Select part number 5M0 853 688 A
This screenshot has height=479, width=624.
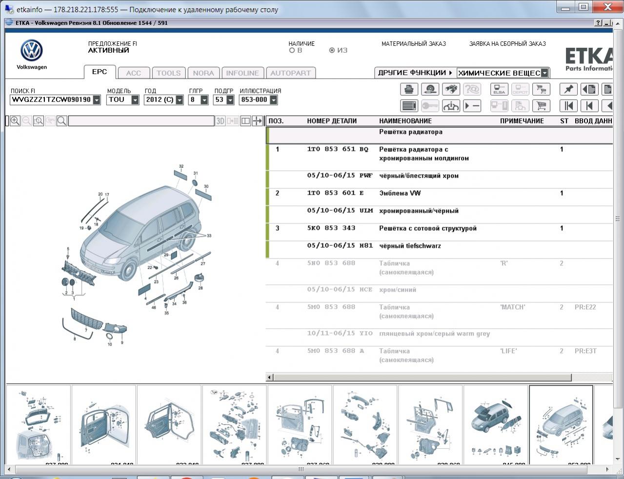(x=335, y=351)
